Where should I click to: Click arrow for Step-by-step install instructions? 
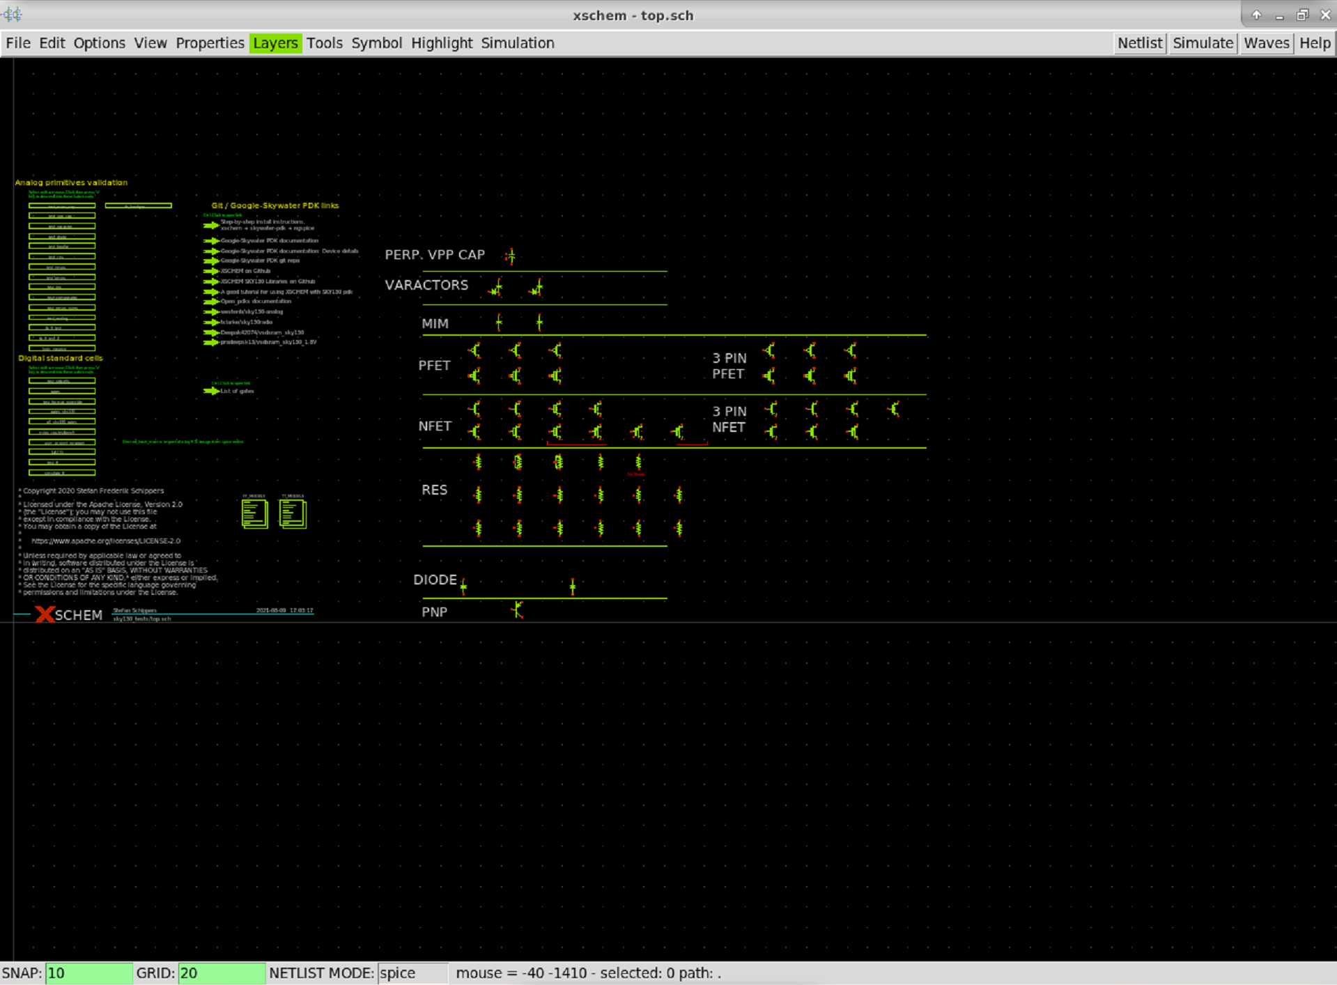[x=211, y=226]
